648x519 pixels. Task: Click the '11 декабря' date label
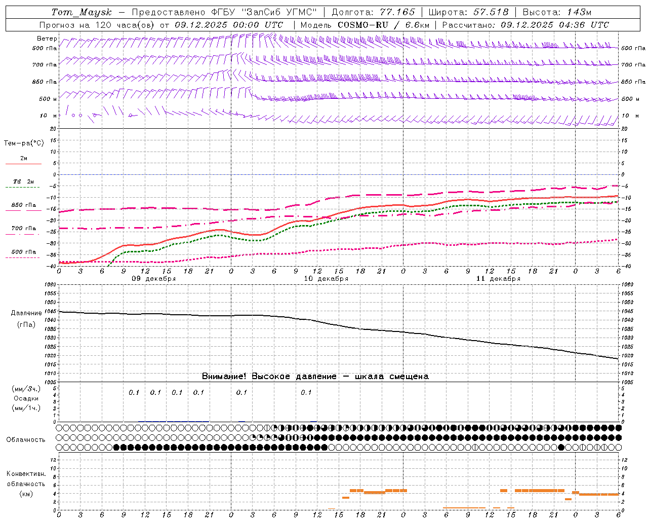click(x=498, y=279)
